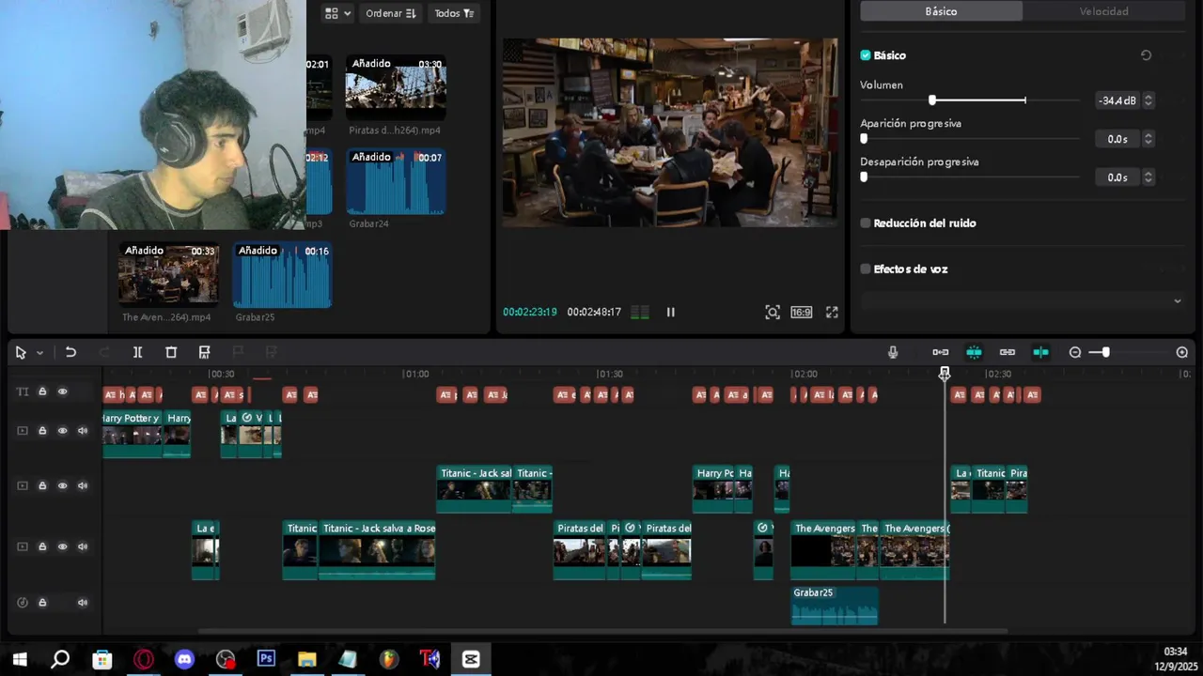
Task: Select the Piratas mp4 media thumbnail
Action: (x=396, y=87)
